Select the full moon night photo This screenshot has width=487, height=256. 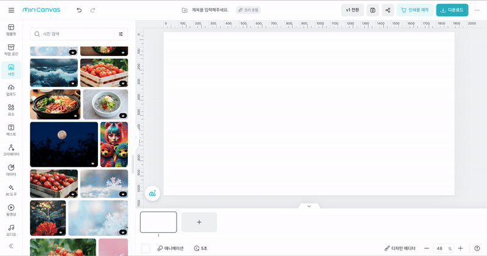coord(64,145)
